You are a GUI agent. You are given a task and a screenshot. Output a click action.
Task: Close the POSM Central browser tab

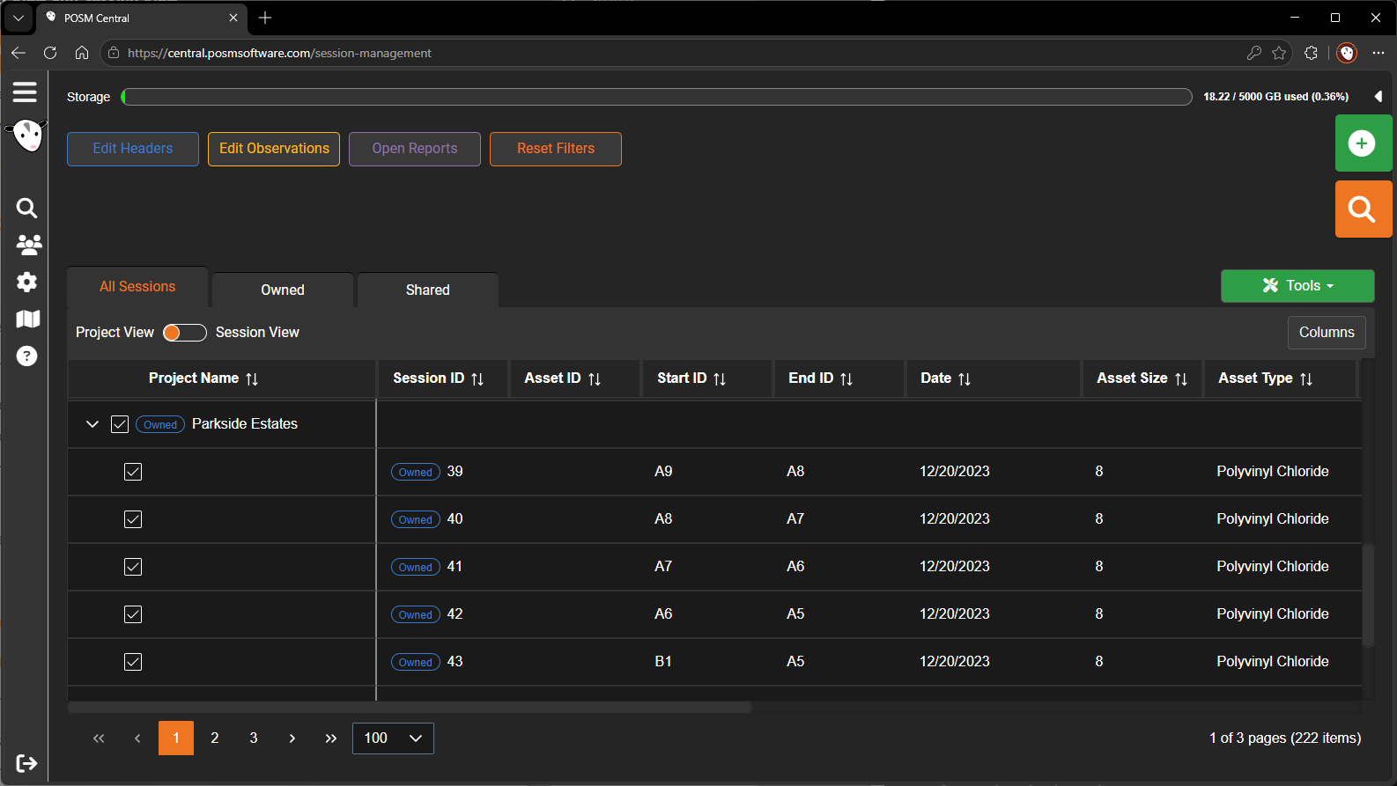[233, 18]
